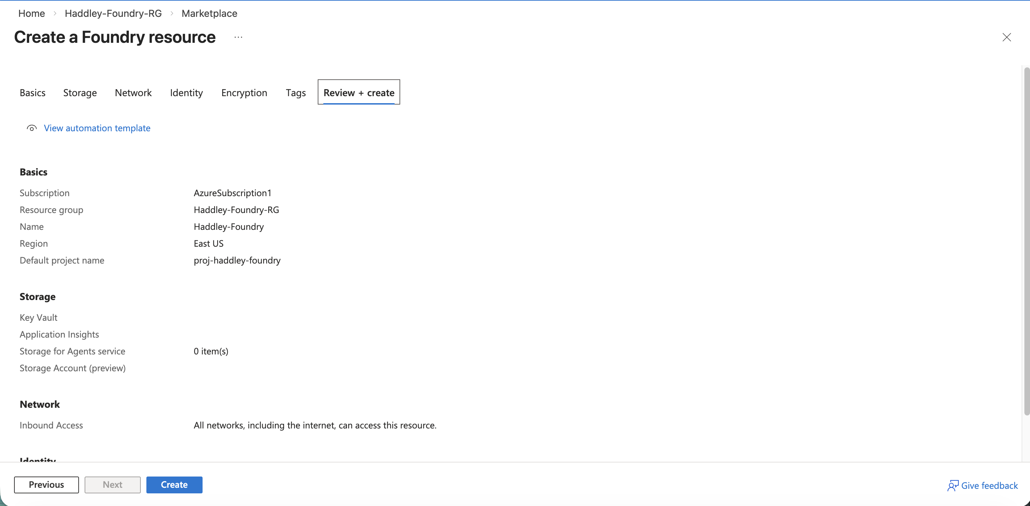Click the eye icon beside View automation template
The image size is (1030, 506).
(x=32, y=128)
